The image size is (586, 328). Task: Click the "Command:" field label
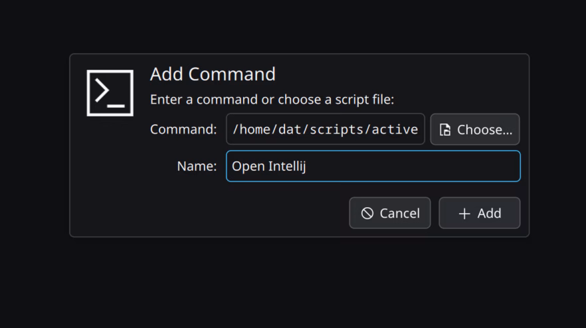pyautogui.click(x=183, y=129)
